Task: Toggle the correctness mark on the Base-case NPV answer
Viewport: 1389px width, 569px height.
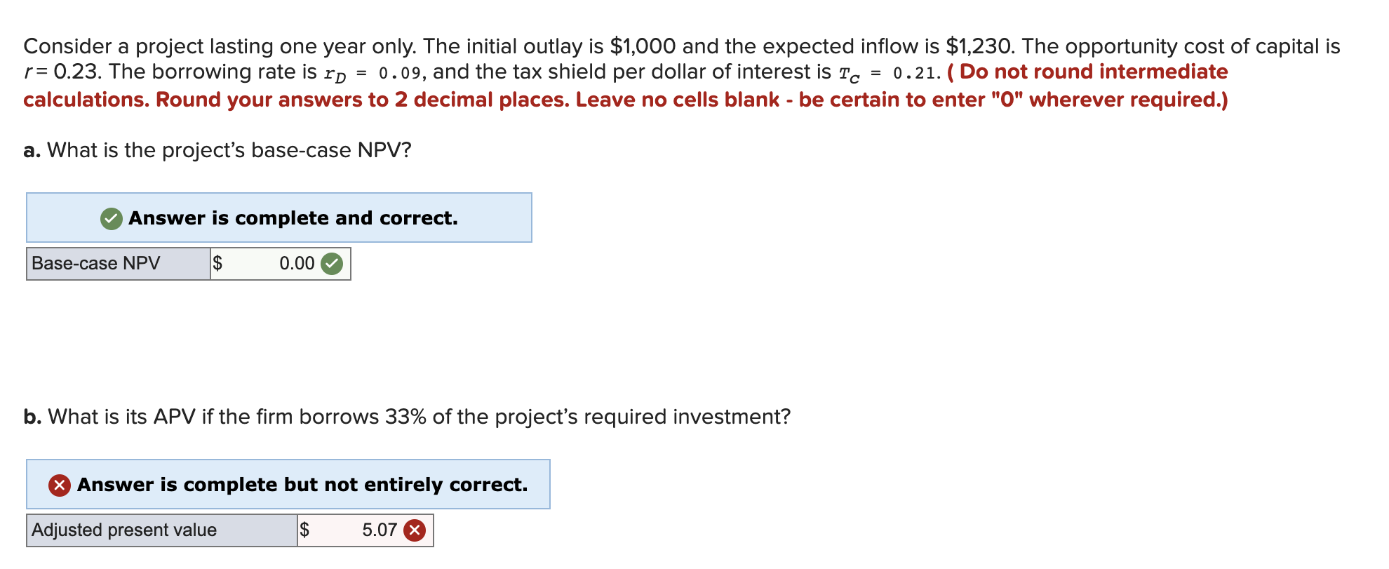Action: click(x=330, y=265)
